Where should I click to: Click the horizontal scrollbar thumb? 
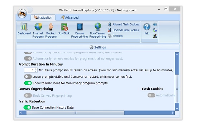(x=75, y=113)
